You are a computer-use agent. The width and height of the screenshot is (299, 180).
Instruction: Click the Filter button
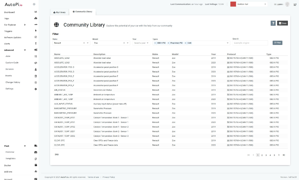click(278, 43)
